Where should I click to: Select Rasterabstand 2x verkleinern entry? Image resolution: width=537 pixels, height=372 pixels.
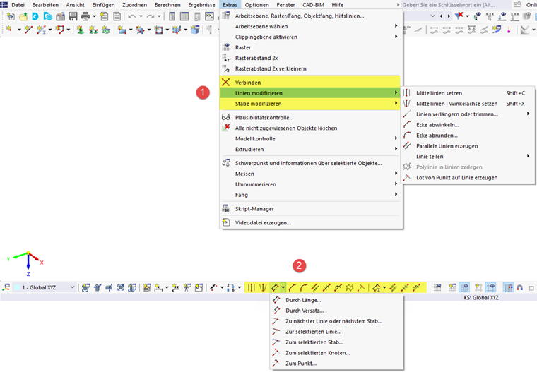pyautogui.click(x=311, y=68)
